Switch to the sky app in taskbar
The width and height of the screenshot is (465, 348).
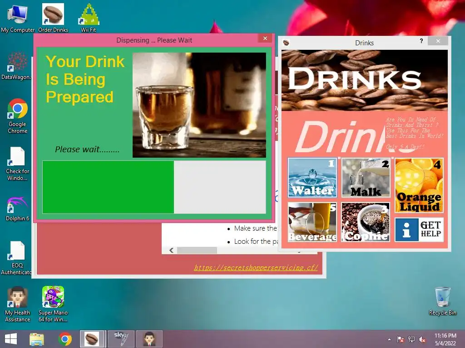pyautogui.click(x=121, y=339)
